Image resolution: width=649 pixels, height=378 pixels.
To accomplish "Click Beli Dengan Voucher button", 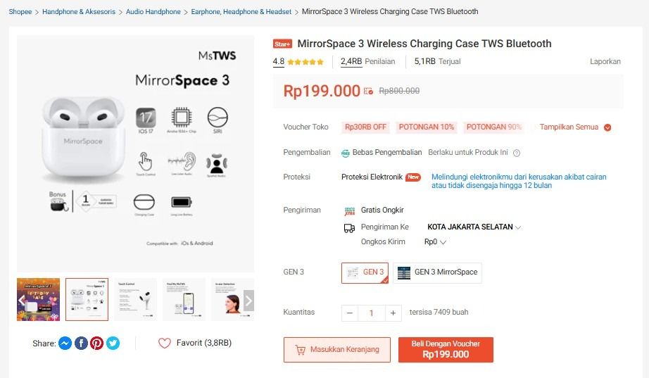I will point(446,350).
